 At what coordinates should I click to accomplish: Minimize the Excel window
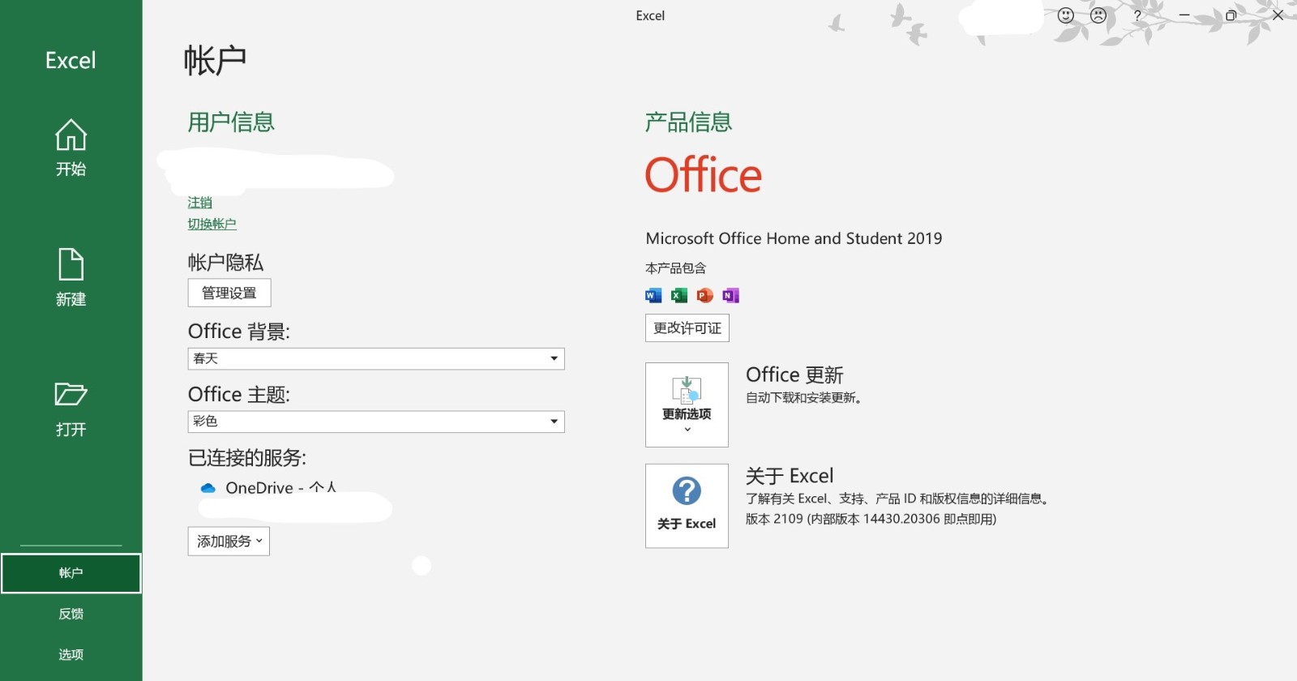pos(1184,15)
